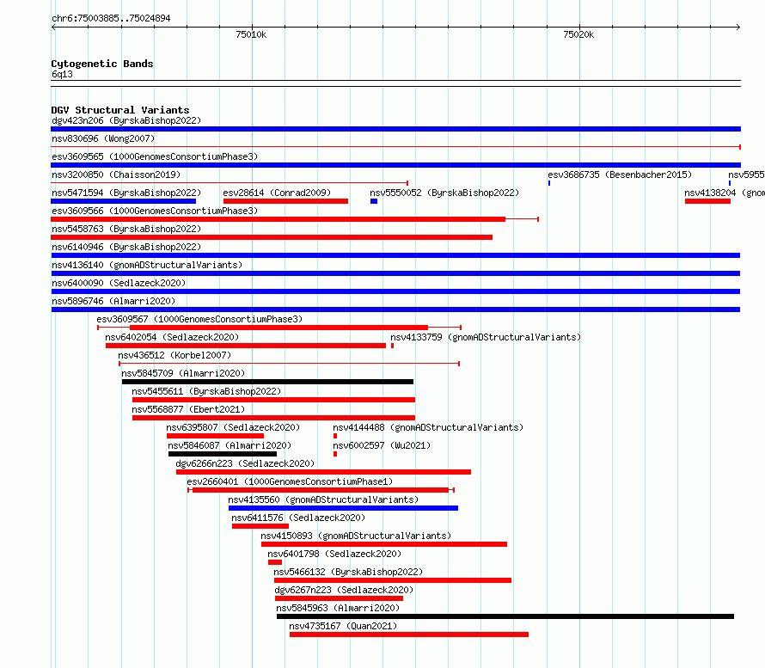The image size is (765, 668).
Task: Open nsv3200850 (Chaisson2019) variant label
Action: pos(116,175)
